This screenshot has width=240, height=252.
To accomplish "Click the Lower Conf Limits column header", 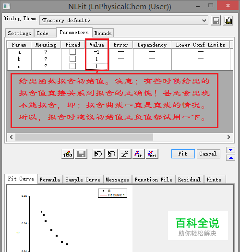I will [201, 45].
